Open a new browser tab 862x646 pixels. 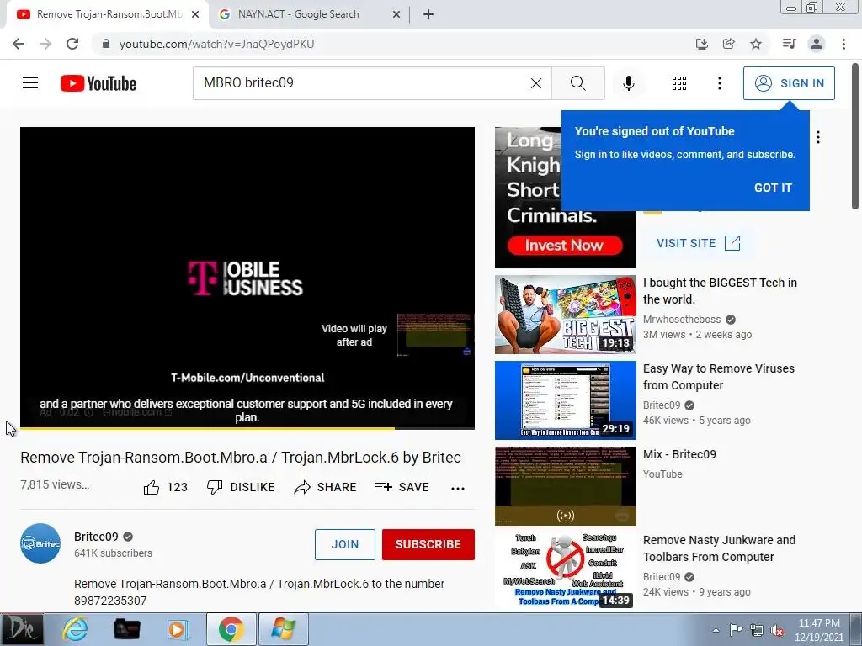(428, 14)
